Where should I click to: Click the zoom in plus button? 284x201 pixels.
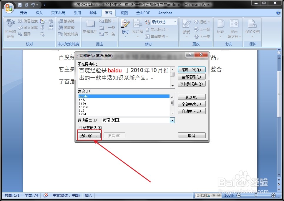click(273, 195)
